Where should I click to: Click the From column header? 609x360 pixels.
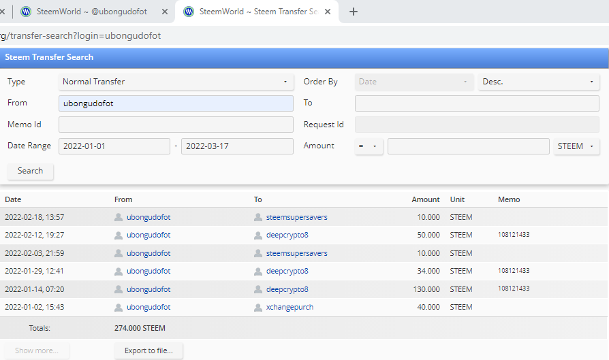coord(123,199)
